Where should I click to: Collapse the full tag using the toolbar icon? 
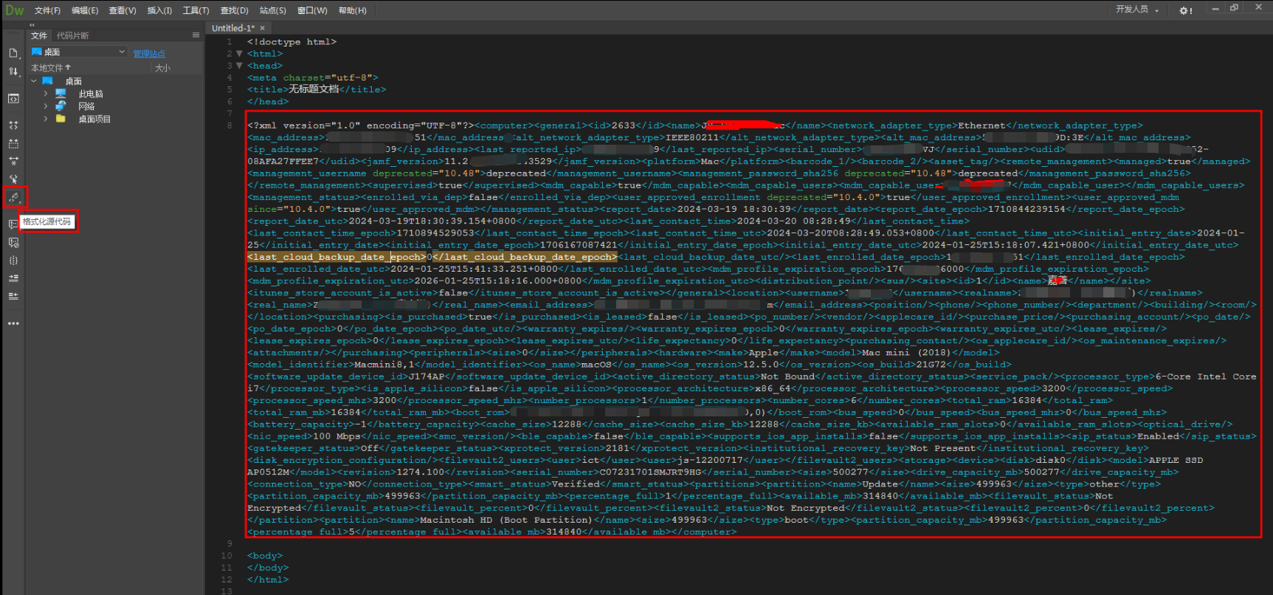[x=13, y=125]
